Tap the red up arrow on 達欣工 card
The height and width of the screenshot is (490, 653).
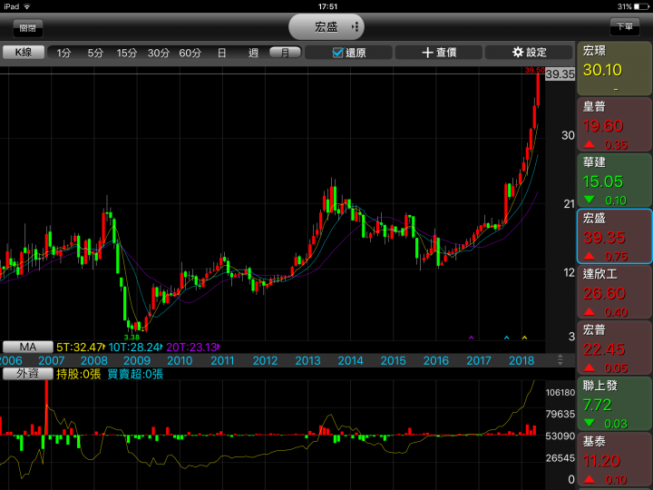[x=589, y=311]
